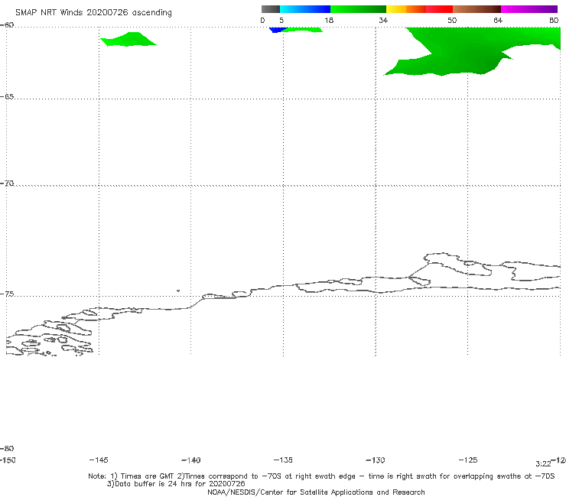Click the blue wind patch near -135 longitude
The height and width of the screenshot is (497, 566).
(278, 30)
